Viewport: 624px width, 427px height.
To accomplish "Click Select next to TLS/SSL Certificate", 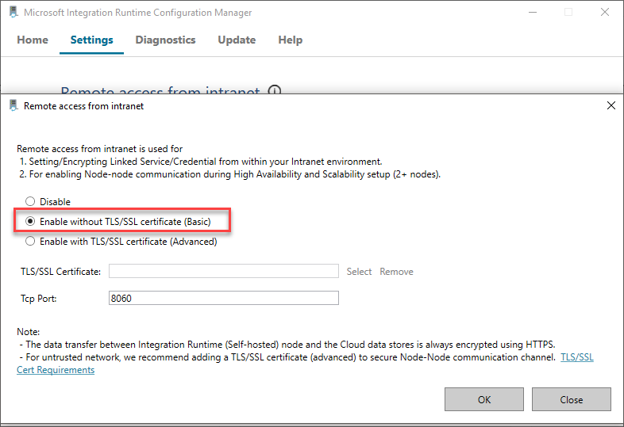I will (x=359, y=272).
